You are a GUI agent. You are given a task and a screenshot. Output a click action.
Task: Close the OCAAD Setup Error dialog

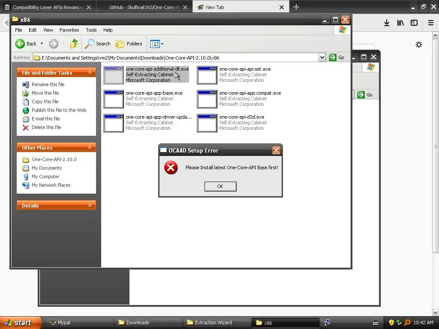click(x=276, y=150)
